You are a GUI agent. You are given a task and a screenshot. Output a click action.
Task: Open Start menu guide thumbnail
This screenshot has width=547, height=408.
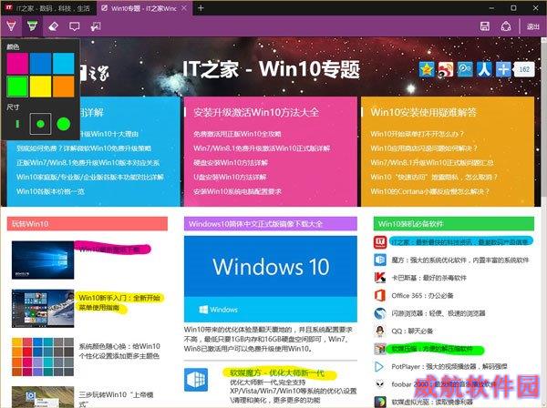[x=43, y=309]
